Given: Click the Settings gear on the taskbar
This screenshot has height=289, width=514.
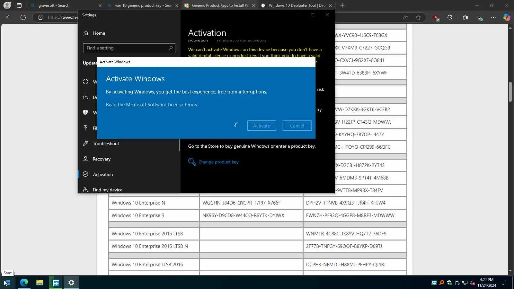Looking at the screenshot, I should [71, 283].
